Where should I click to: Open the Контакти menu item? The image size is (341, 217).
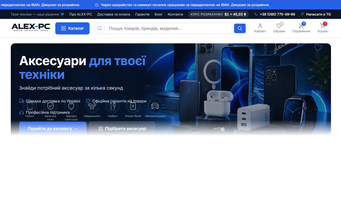(x=175, y=14)
